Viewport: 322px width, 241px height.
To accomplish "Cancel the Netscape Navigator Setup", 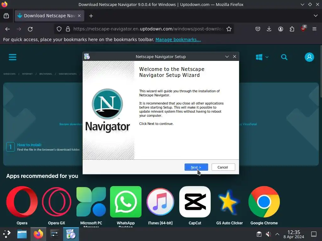I will click(x=223, y=167).
